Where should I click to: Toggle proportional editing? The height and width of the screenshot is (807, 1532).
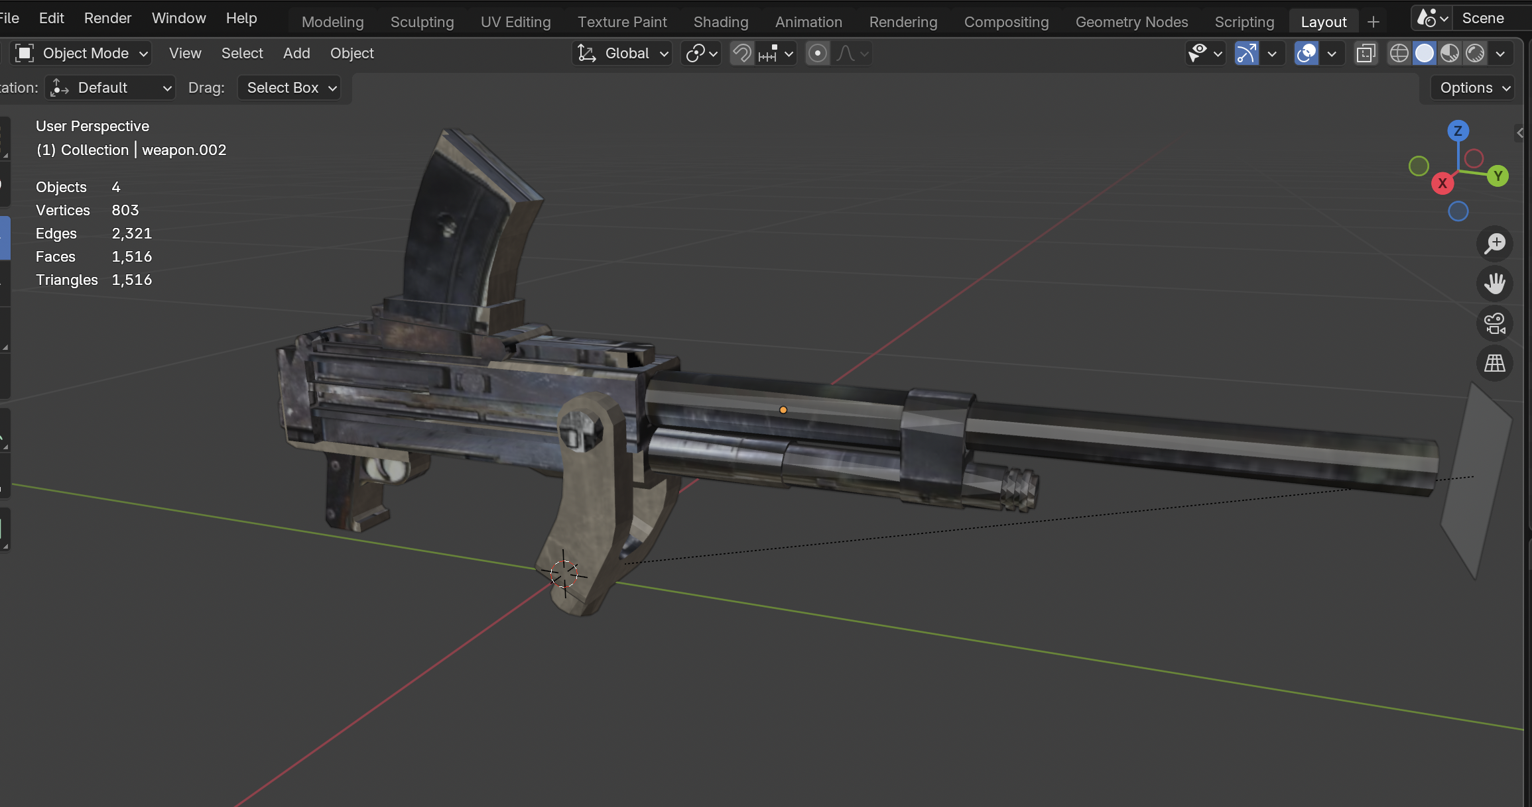(818, 54)
